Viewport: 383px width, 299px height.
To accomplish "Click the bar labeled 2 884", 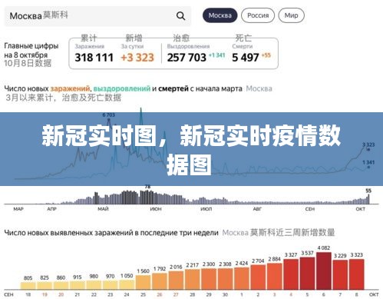I will [275, 277].
